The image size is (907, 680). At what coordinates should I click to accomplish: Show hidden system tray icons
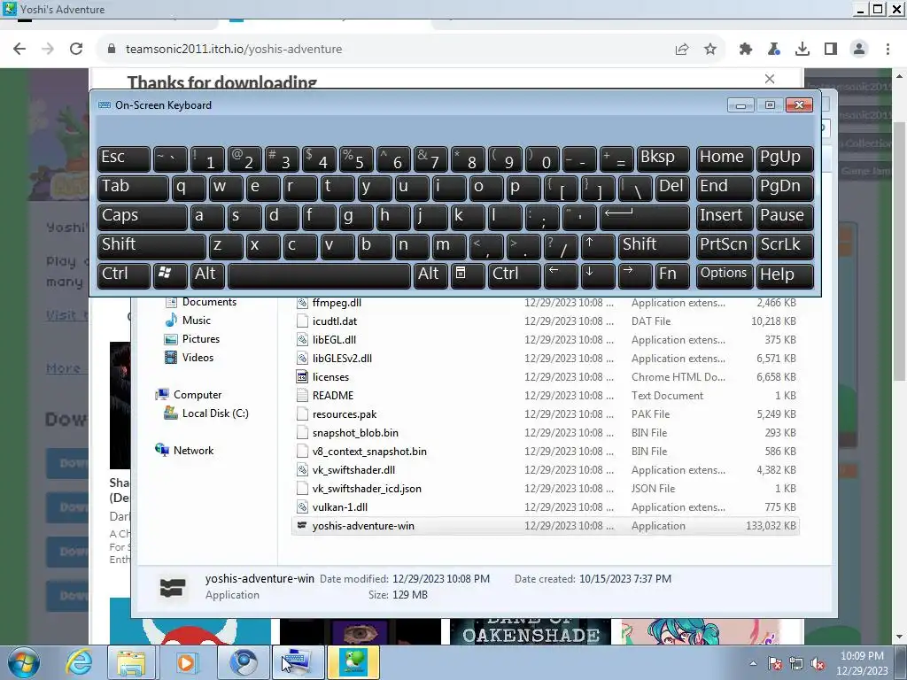[x=753, y=663]
